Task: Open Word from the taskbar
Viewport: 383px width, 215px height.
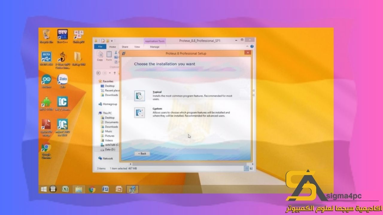Action: click(105, 189)
